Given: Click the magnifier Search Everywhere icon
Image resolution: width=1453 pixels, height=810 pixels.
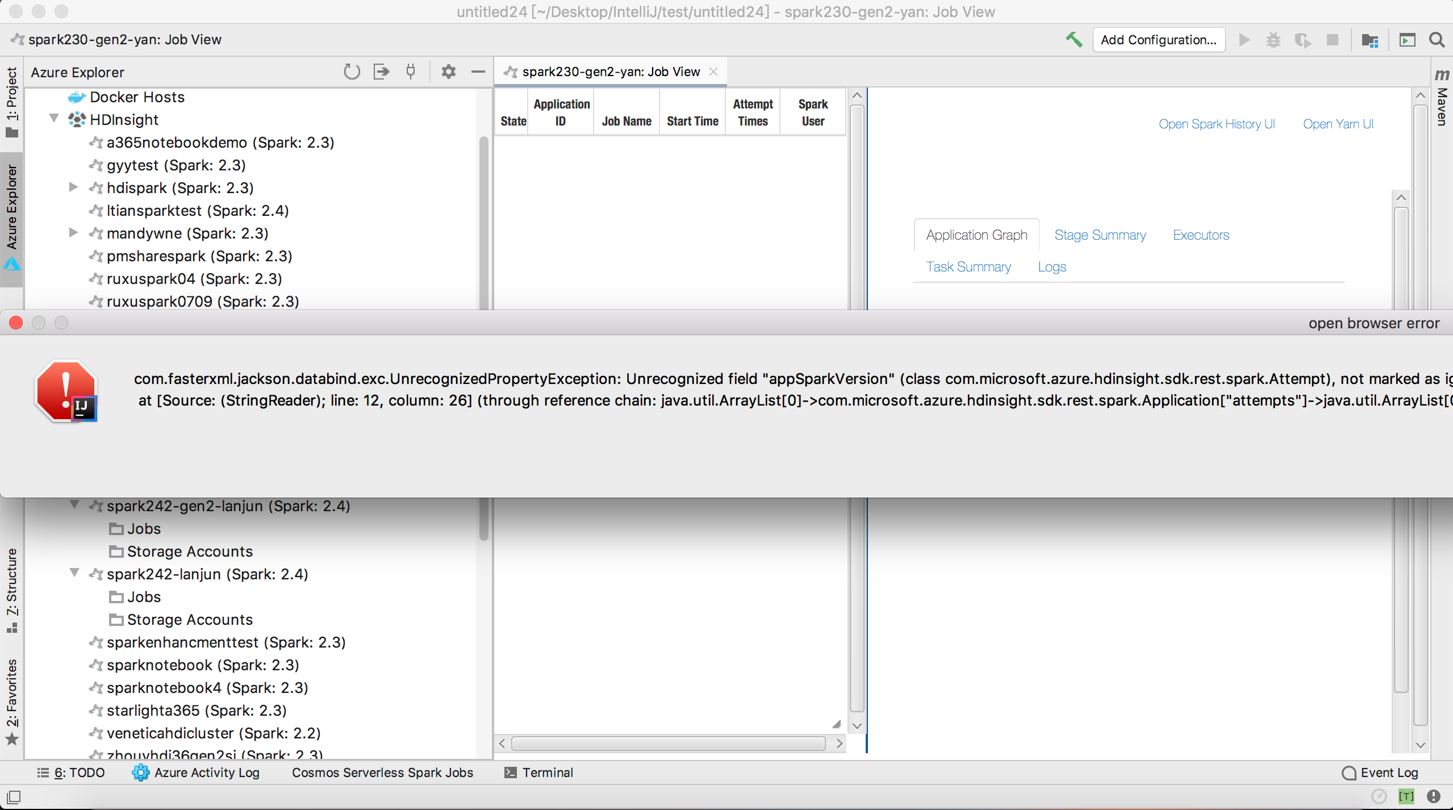Looking at the screenshot, I should pos(1437,40).
